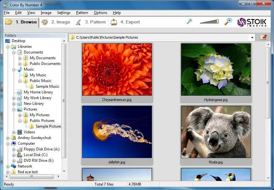Image resolution: width=274 pixels, height=190 pixels.
Task: Open the Edit menu
Action: point(18,13)
